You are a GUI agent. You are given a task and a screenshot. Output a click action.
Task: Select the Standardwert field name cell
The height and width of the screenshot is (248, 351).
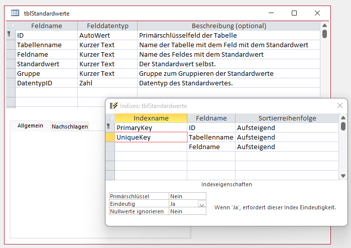tap(47, 64)
